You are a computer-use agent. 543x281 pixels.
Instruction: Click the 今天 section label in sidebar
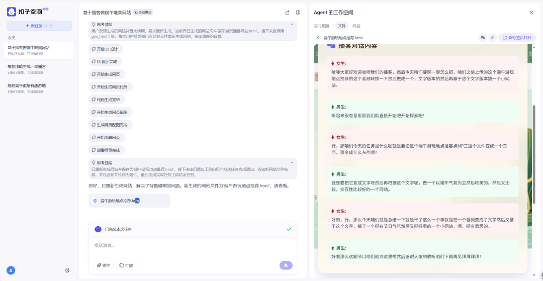(x=12, y=38)
